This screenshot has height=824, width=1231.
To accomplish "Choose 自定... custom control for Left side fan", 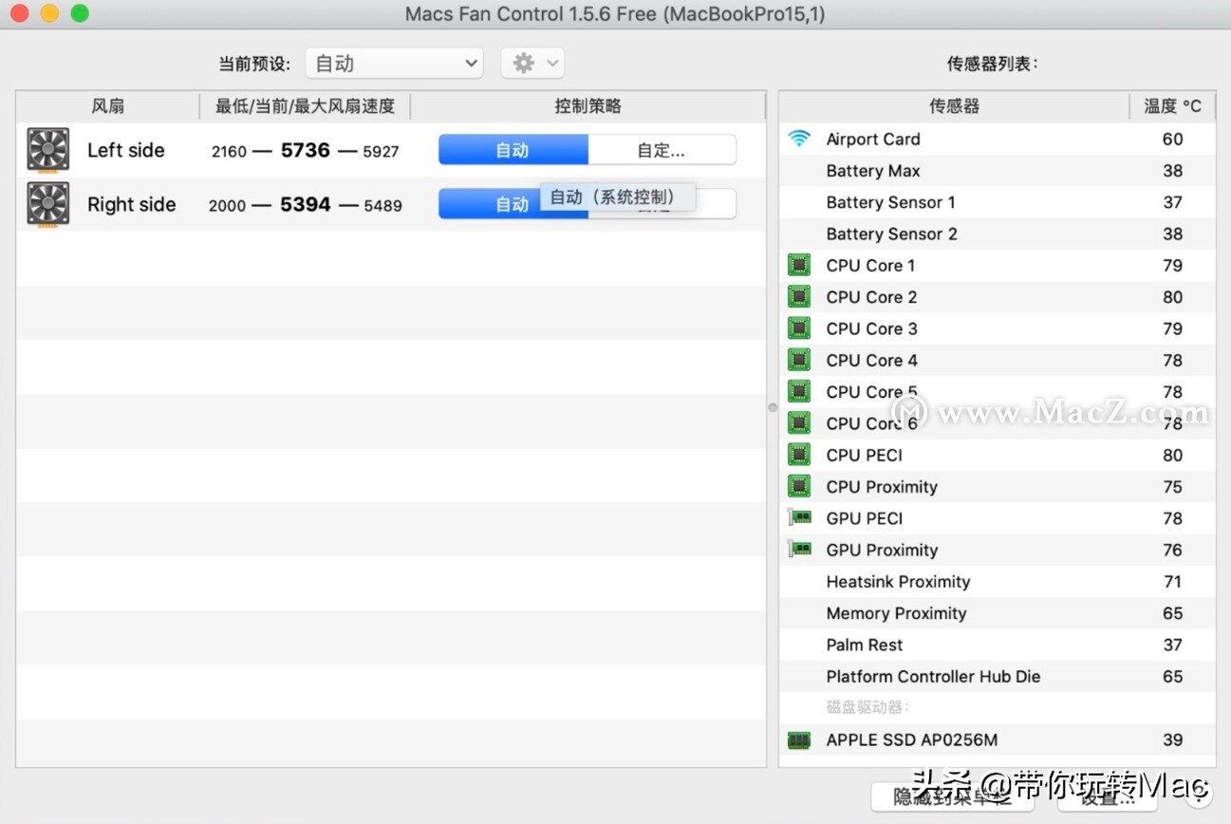I will pos(662,150).
